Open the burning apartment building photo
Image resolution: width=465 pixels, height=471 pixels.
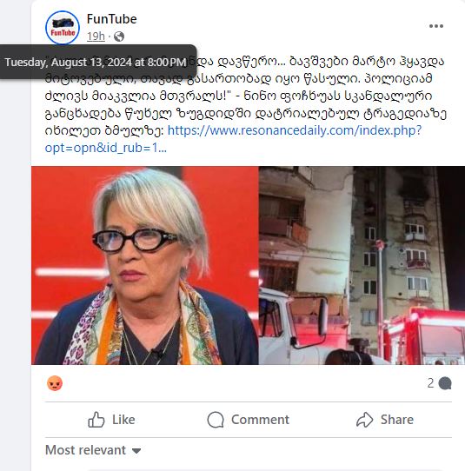point(362,266)
